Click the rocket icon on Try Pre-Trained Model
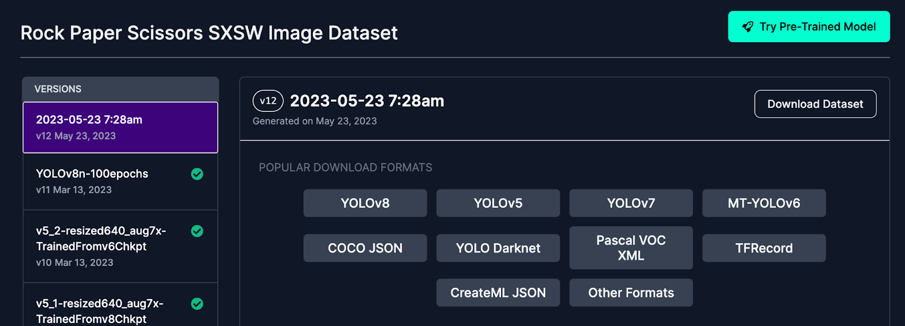 coord(748,27)
